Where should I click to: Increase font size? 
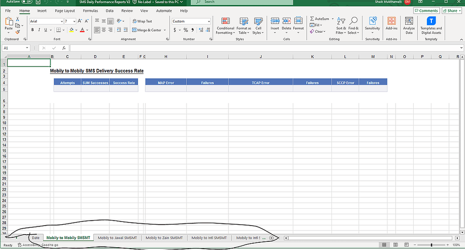pyautogui.click(x=80, y=21)
